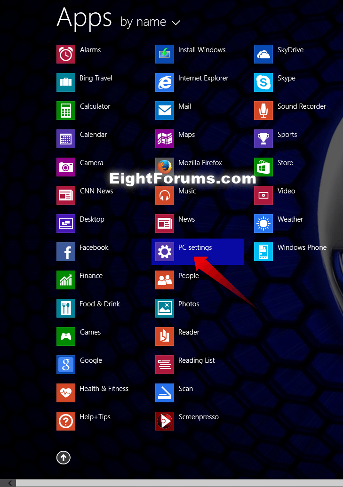Click the 'Internet Explorer' label
Image resolution: width=343 pixels, height=487 pixels.
pyautogui.click(x=203, y=78)
